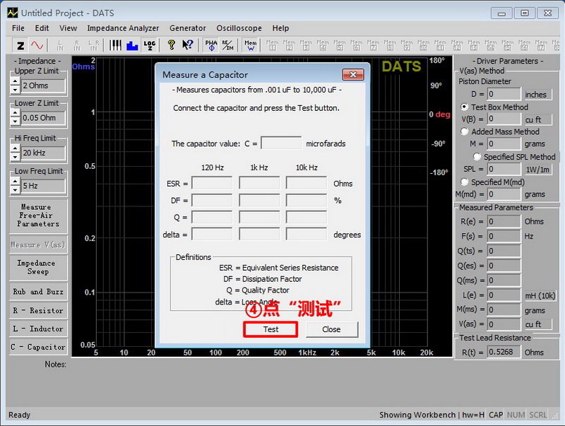Image resolution: width=565 pixels, height=426 pixels.
Task: Toggle the PHA phase display icon
Action: (211, 45)
